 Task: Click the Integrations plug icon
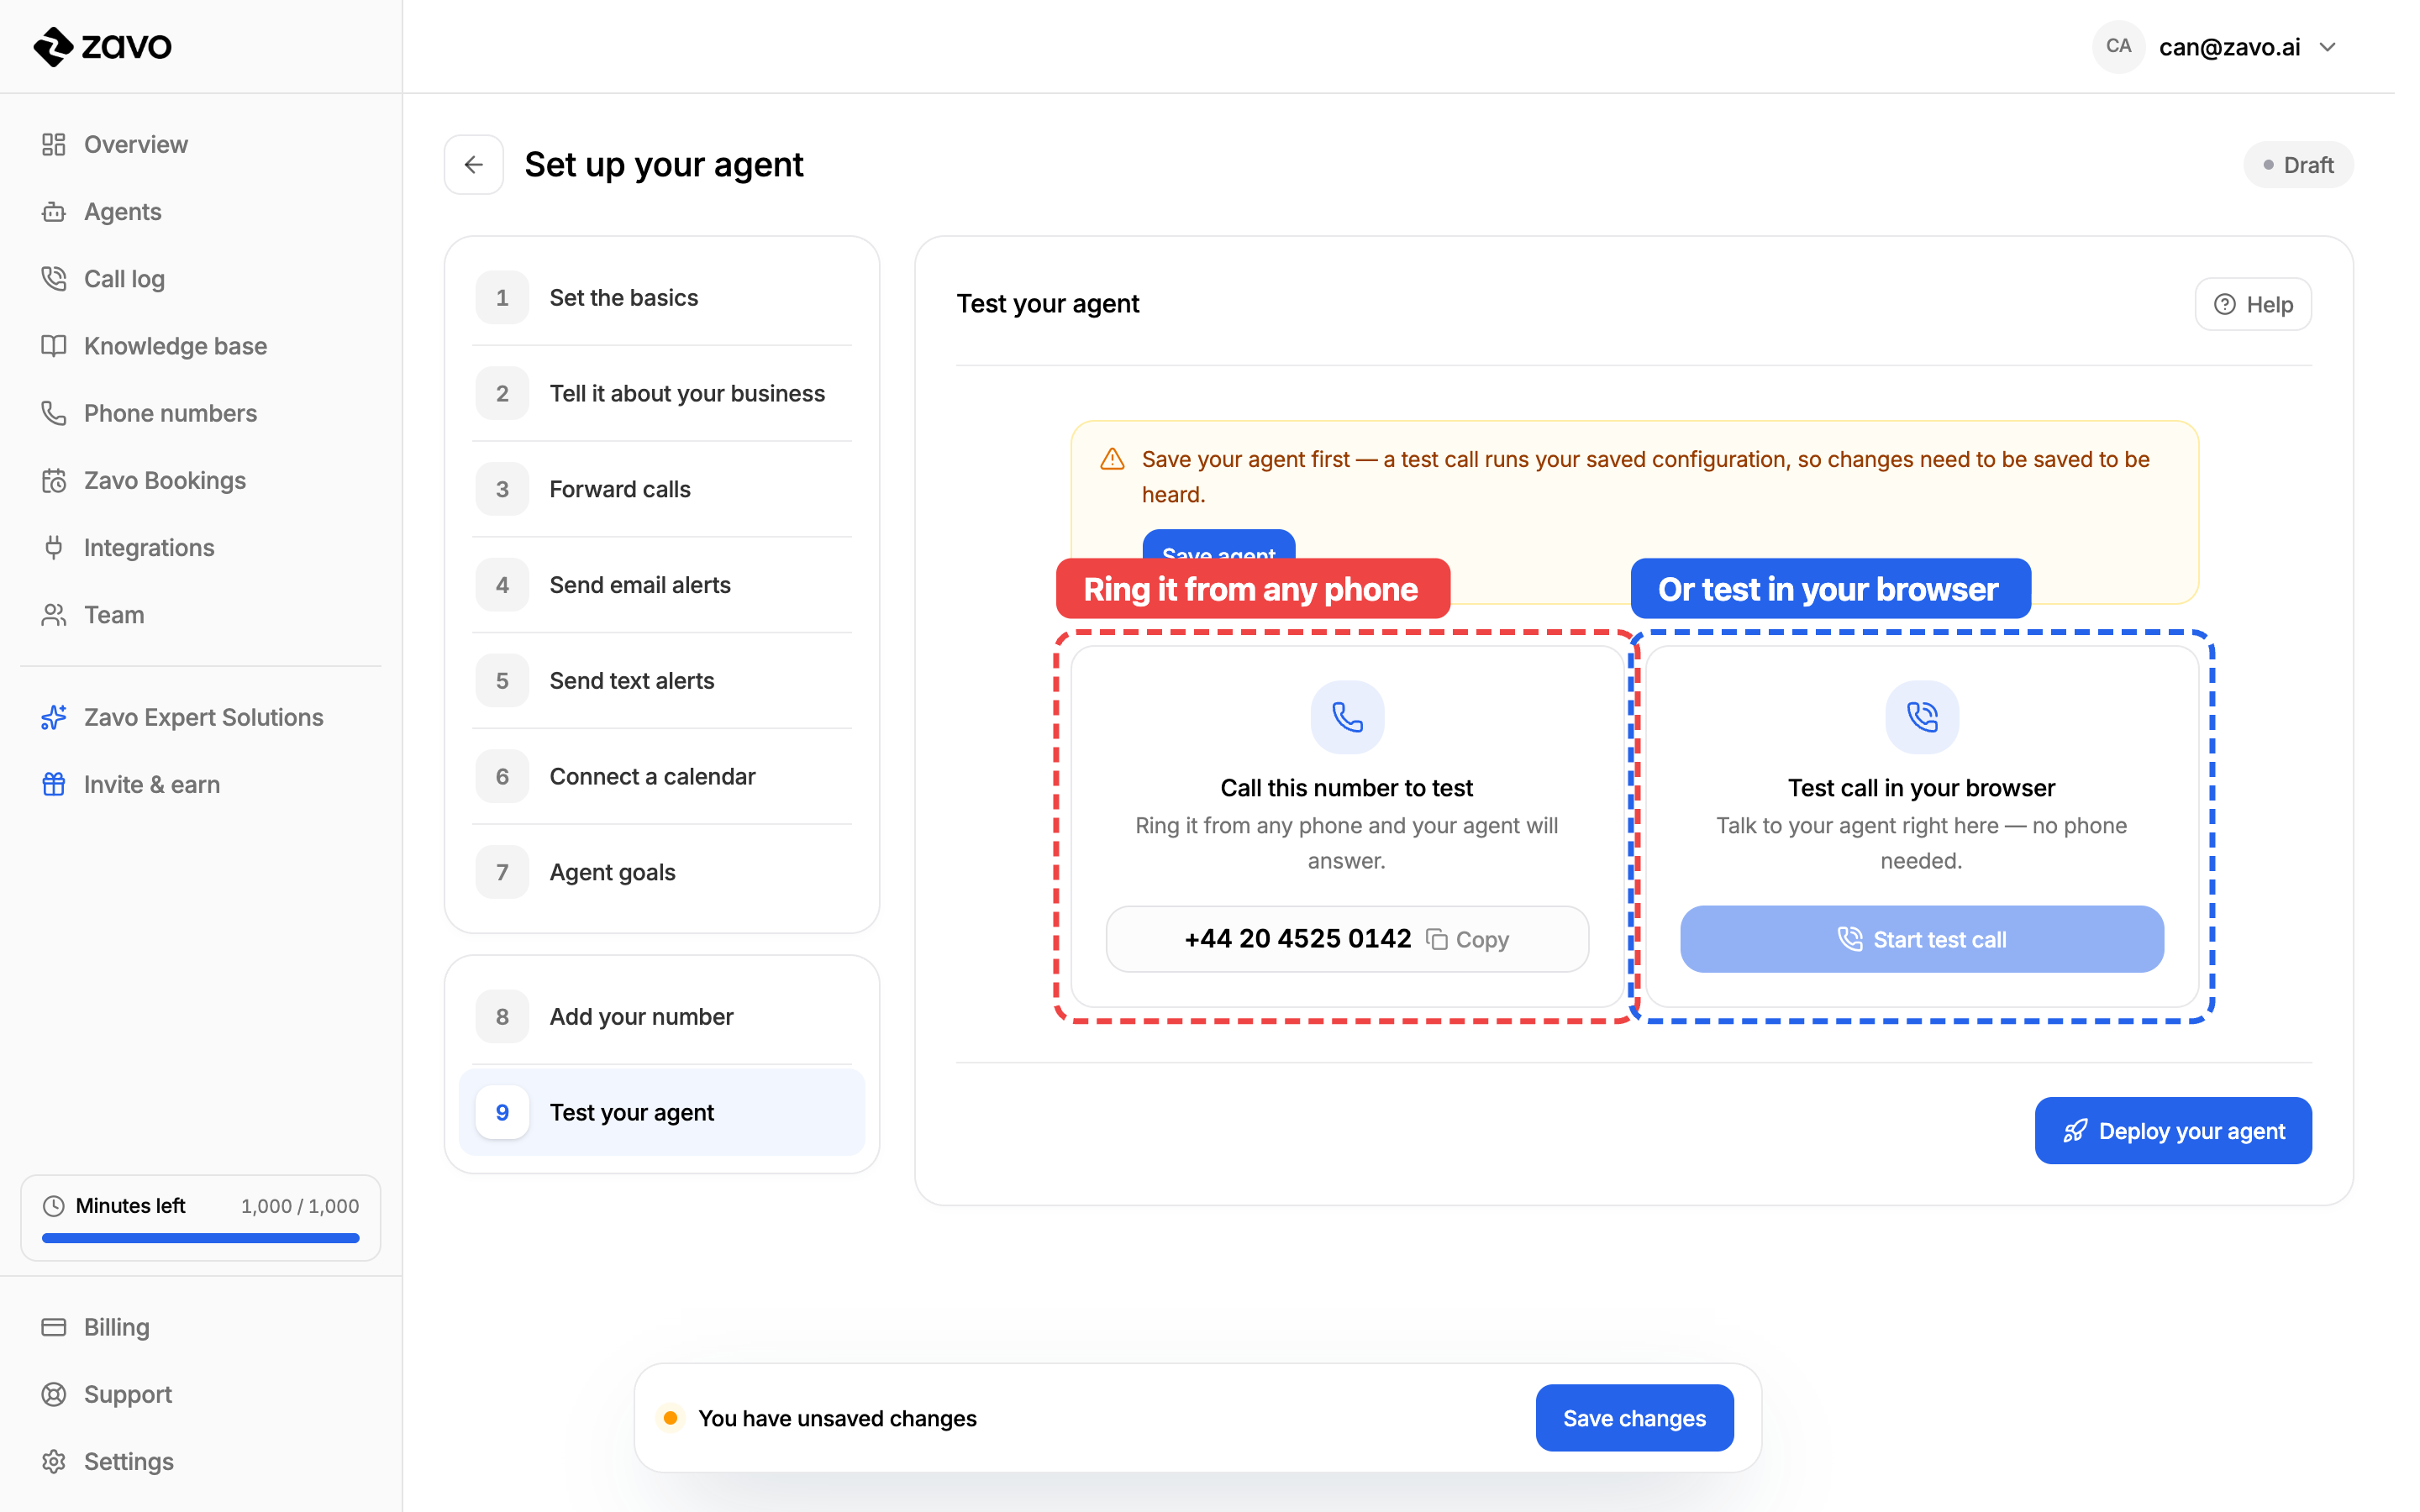[x=54, y=547]
